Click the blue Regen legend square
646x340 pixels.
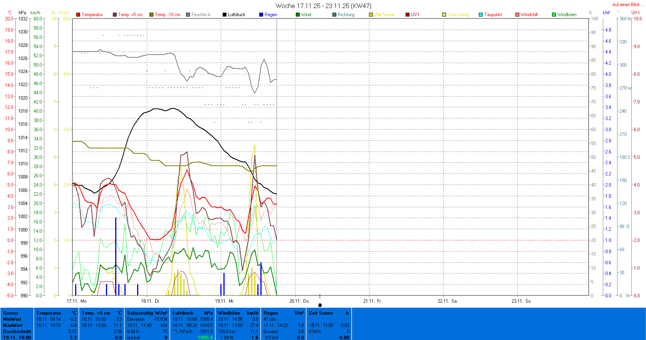click(261, 15)
